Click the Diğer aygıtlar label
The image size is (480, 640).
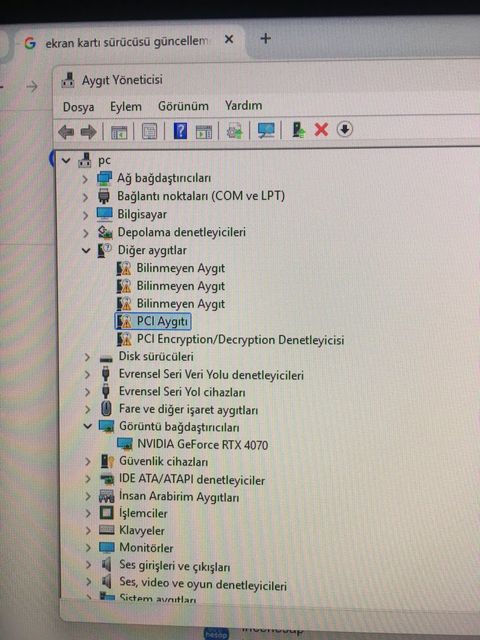tap(152, 250)
